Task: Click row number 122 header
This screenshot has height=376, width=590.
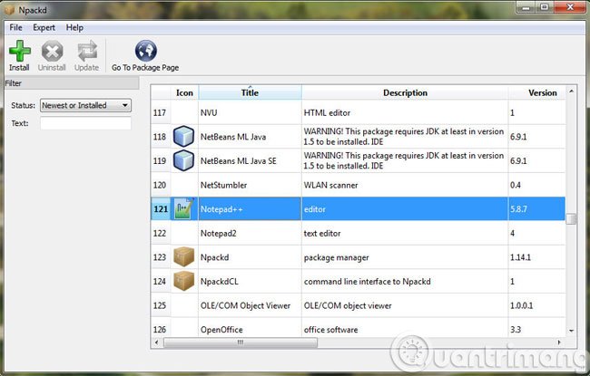Action: pos(160,233)
